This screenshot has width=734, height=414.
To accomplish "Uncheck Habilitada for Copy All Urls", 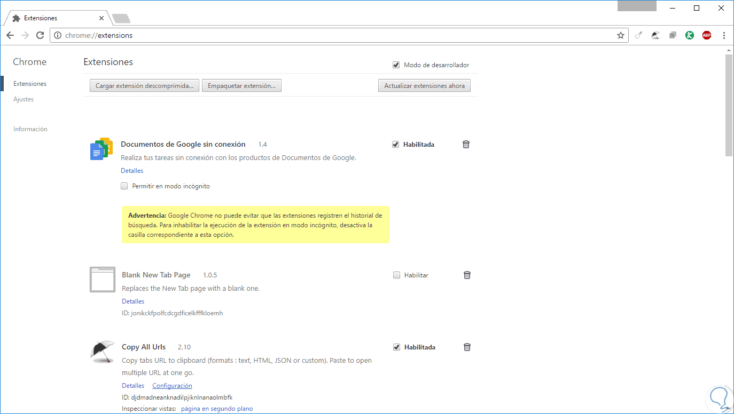I will 396,347.
